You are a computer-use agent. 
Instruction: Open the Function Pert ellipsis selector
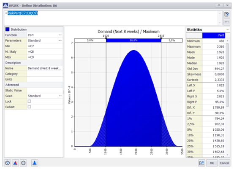click(x=60, y=35)
